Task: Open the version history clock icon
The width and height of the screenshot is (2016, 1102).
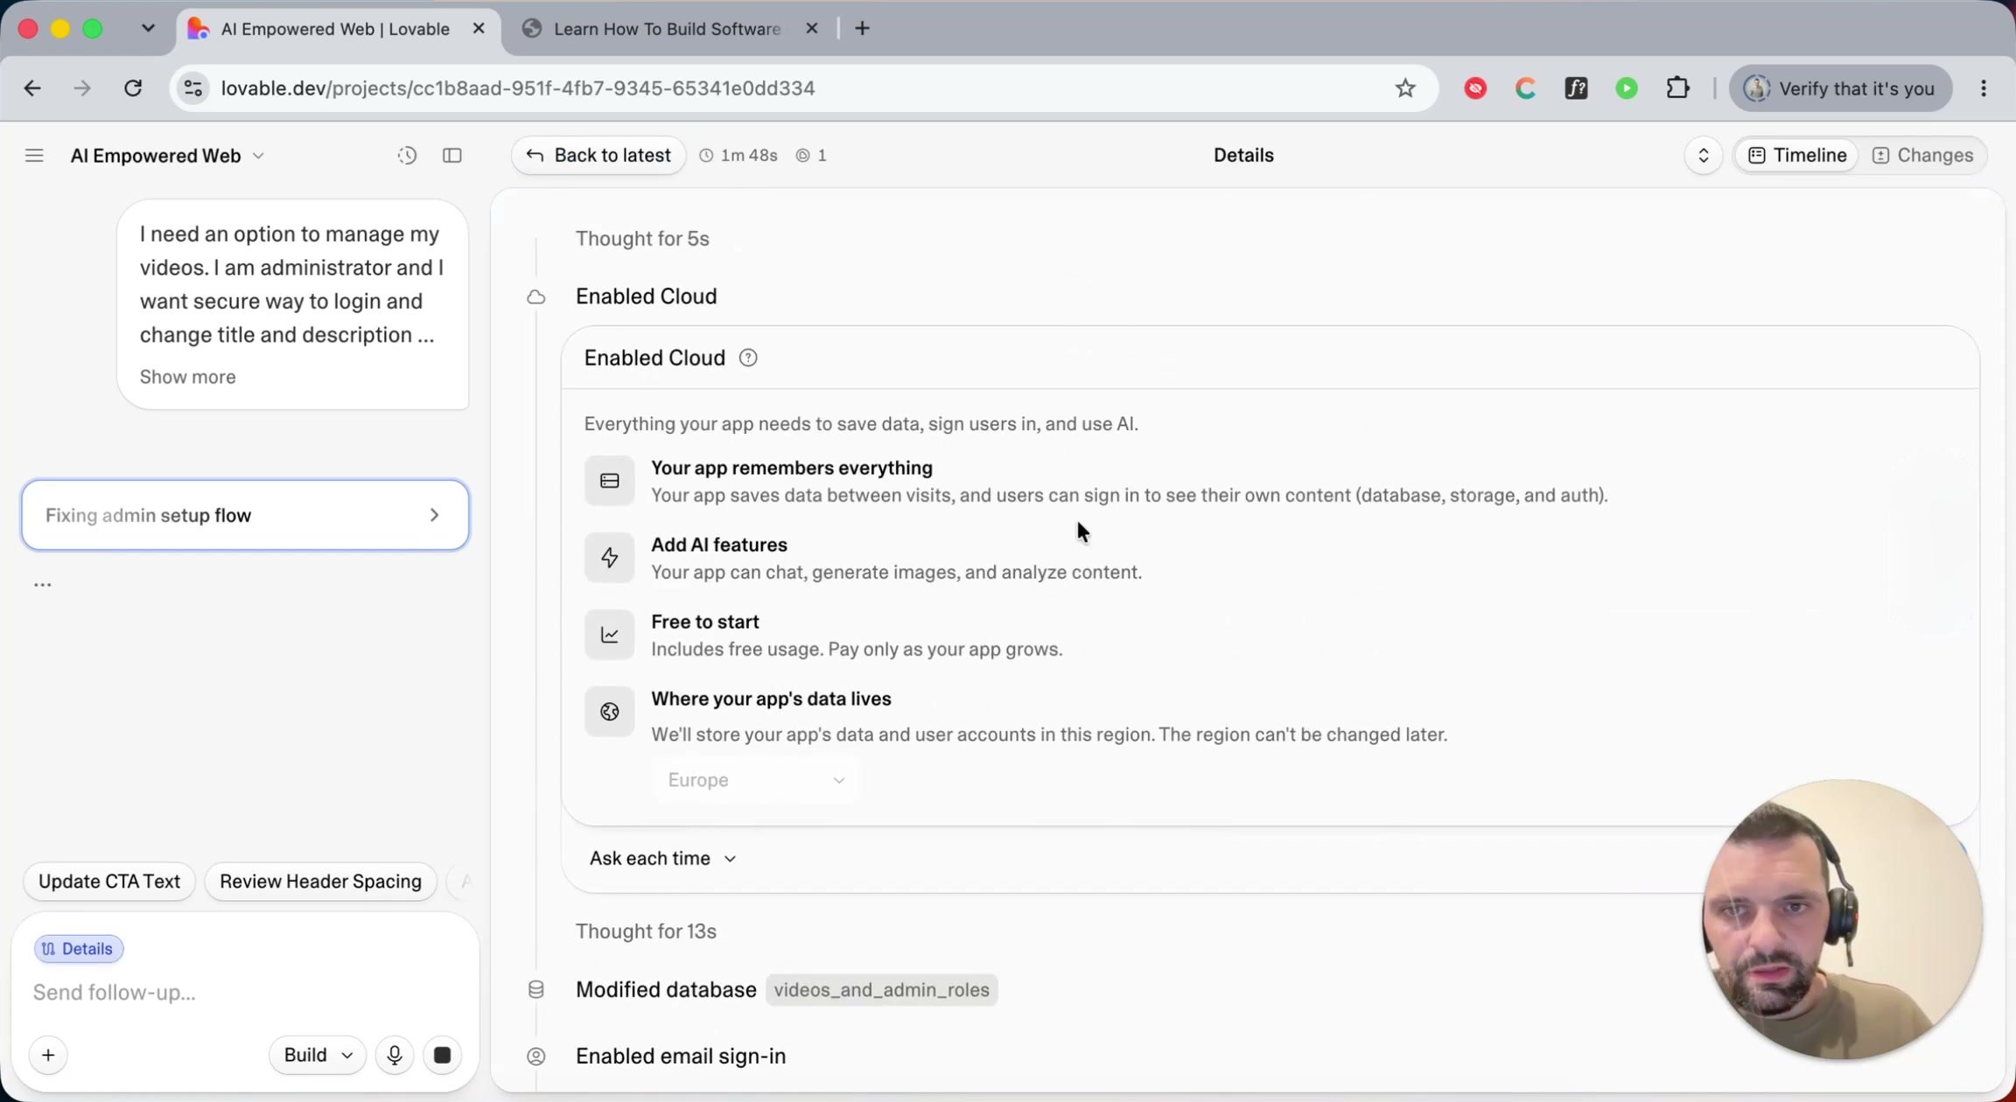Action: [x=407, y=156]
